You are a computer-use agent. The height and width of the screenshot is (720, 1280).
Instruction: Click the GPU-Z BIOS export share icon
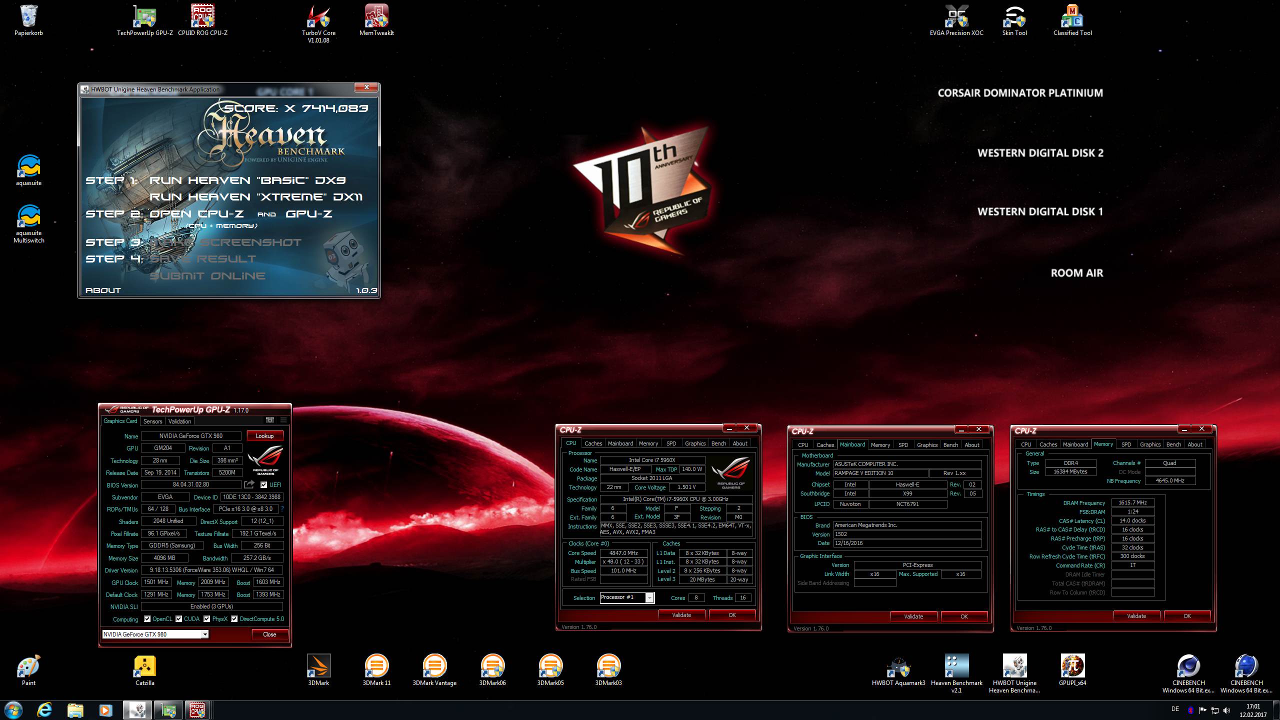pyautogui.click(x=249, y=484)
